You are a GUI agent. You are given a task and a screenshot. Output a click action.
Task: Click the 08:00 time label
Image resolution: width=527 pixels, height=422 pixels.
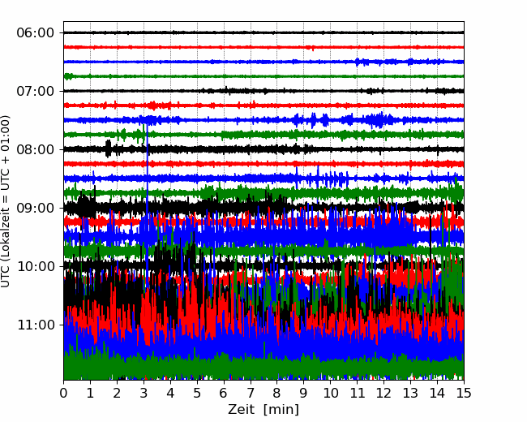[x=36, y=149]
